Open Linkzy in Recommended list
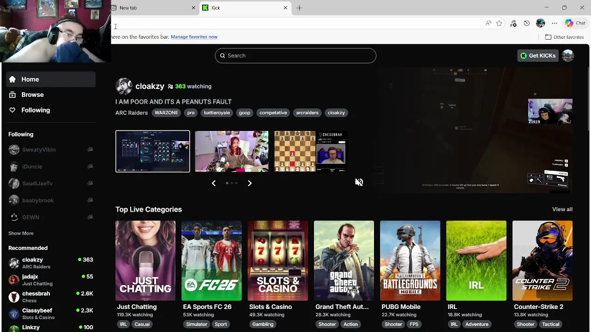 click(51, 327)
